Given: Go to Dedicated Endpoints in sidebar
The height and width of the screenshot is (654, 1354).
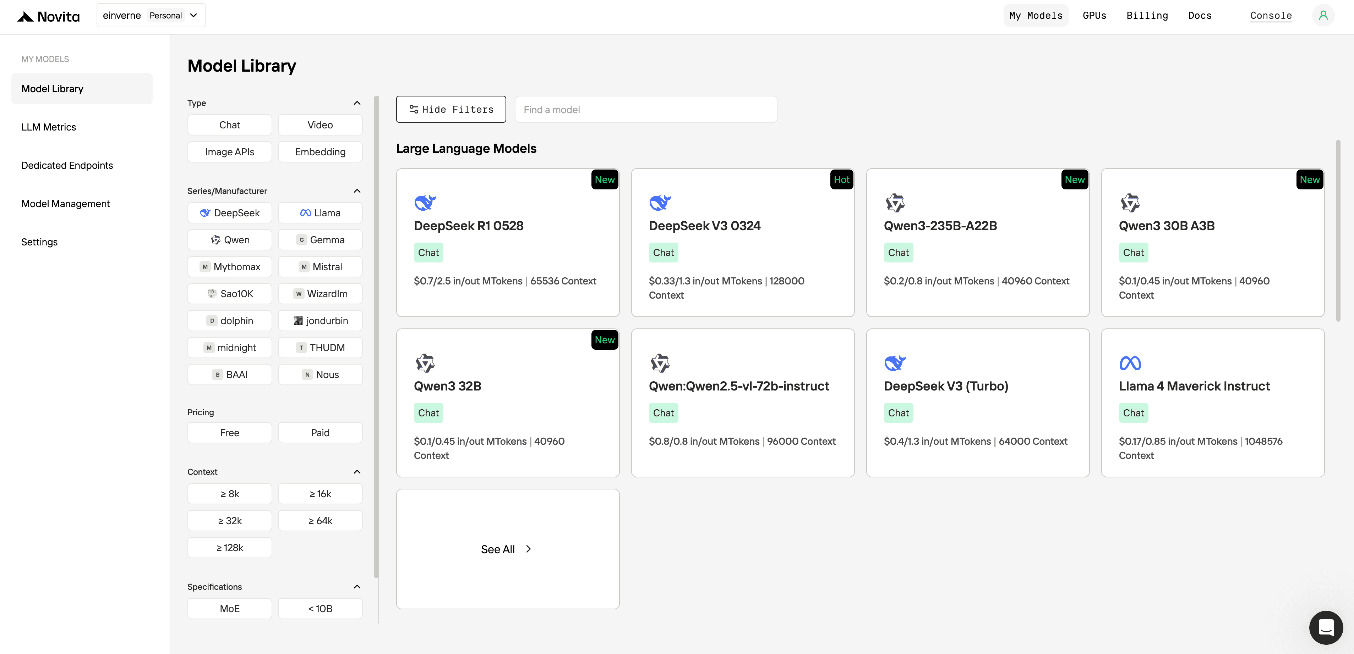Looking at the screenshot, I should pos(81,166).
